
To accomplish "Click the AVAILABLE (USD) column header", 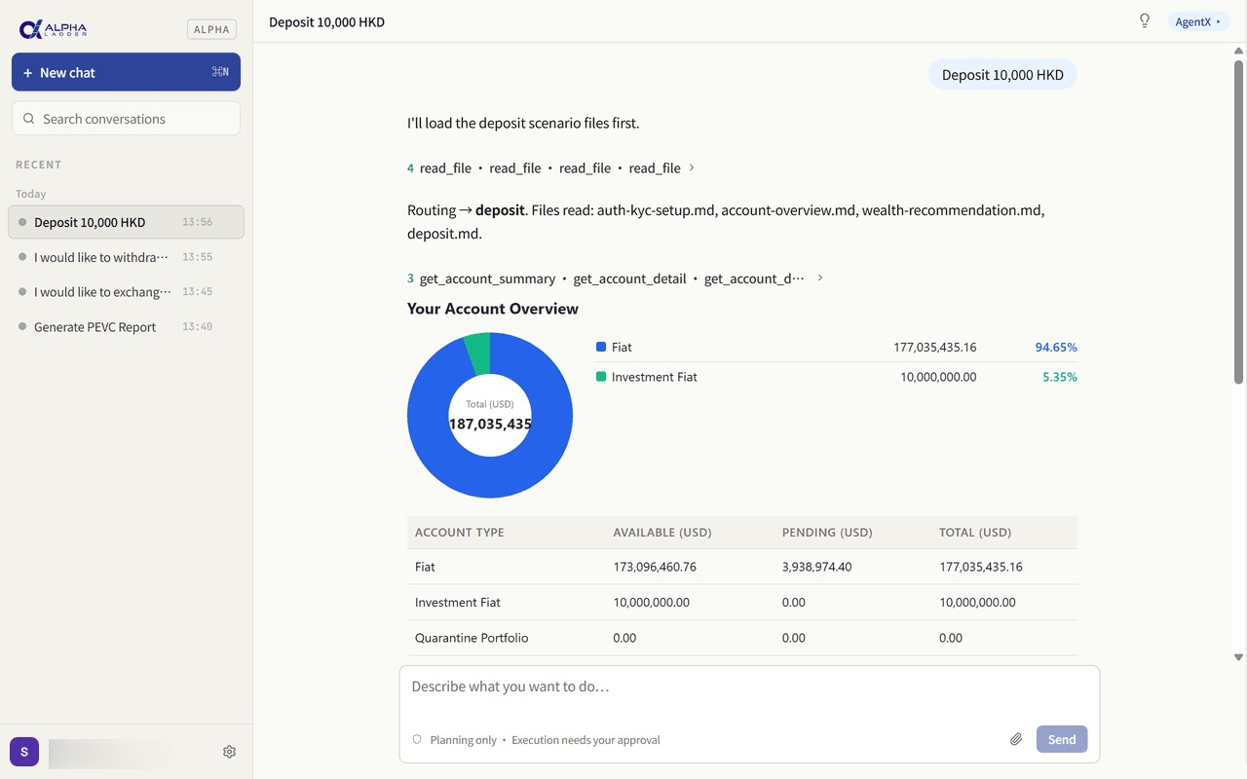I will click(661, 533).
